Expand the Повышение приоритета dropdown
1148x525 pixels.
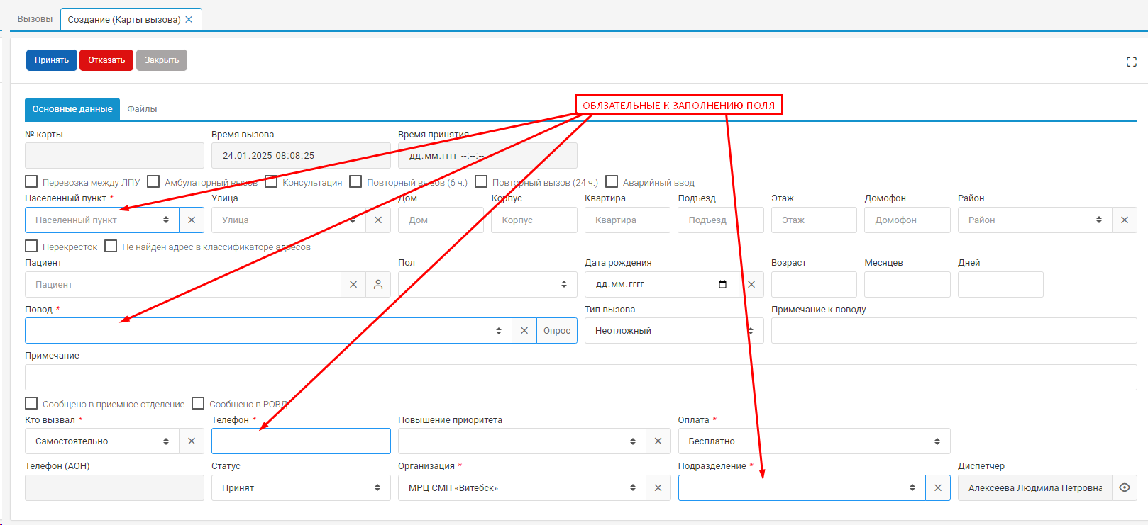click(521, 441)
